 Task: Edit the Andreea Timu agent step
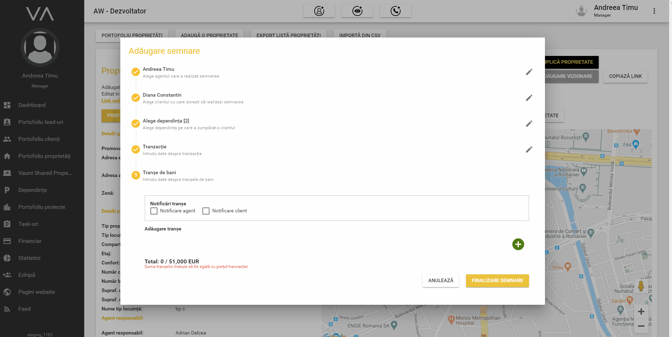pyautogui.click(x=529, y=72)
